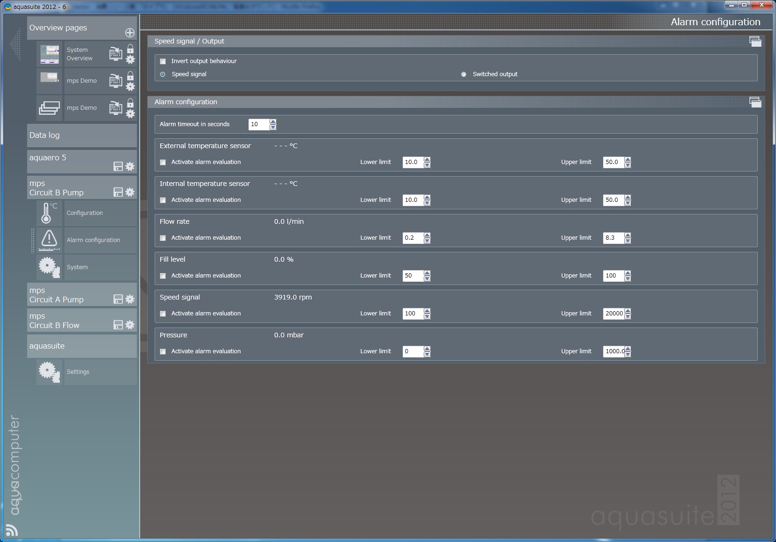Click the Flow rate lower limit field
776x542 pixels.
point(413,238)
